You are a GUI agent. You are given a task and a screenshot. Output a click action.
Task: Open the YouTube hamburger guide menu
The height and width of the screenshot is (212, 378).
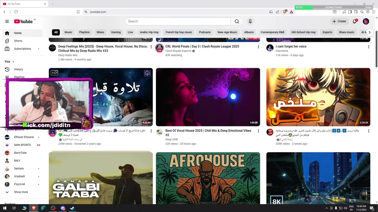(7, 21)
